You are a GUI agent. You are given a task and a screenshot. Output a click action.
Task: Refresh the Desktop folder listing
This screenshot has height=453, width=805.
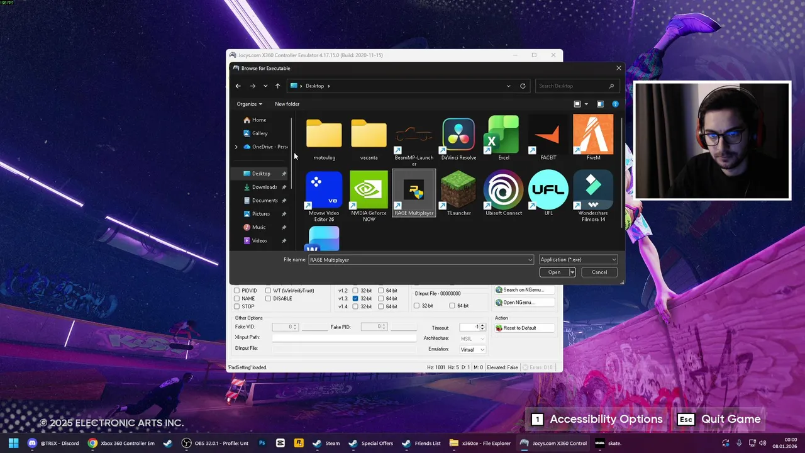click(x=523, y=86)
